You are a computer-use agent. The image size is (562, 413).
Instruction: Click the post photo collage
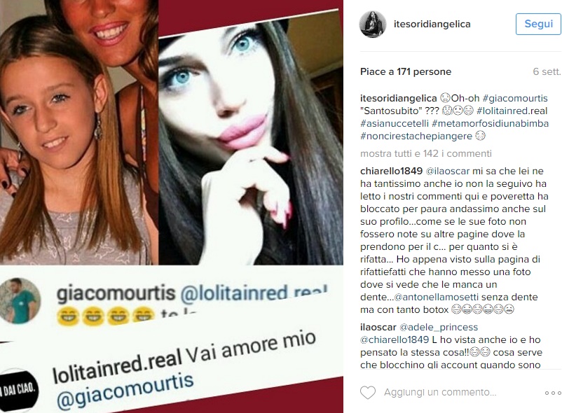[172, 206]
